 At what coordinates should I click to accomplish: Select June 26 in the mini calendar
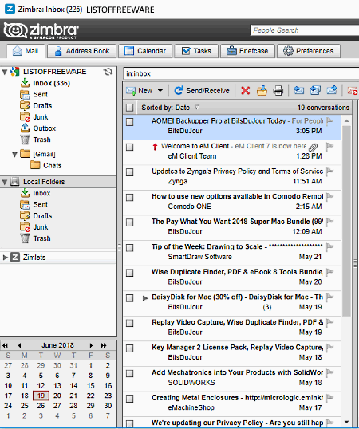[x=41, y=406]
